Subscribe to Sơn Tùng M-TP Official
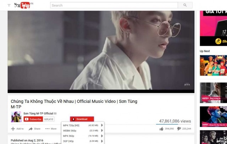 point(33,119)
